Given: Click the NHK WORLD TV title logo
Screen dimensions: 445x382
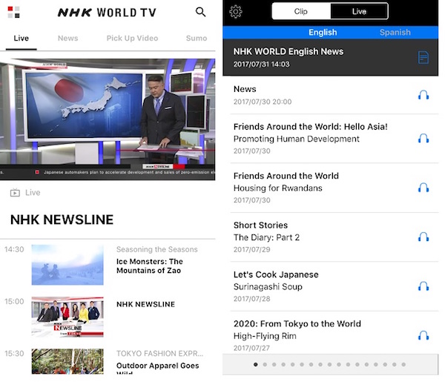Looking at the screenshot, I should [107, 13].
